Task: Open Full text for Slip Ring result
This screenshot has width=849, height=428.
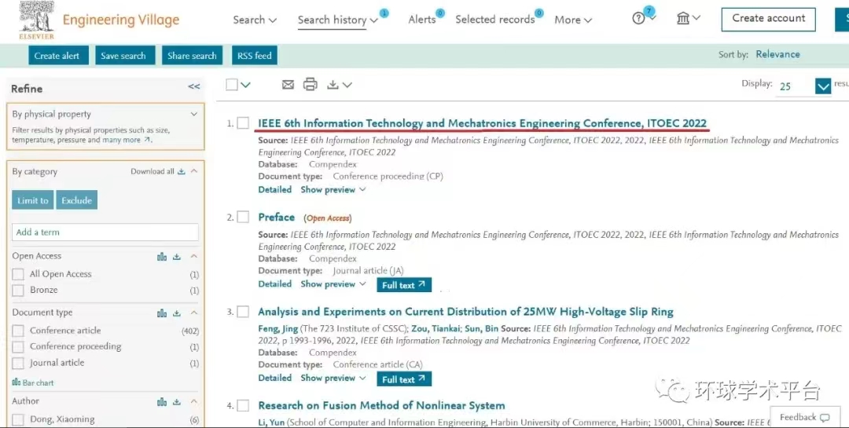Action: [404, 379]
